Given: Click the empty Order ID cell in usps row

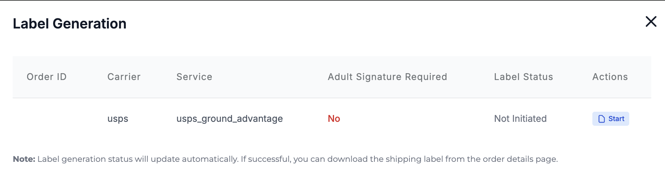Looking at the screenshot, I should pyautogui.click(x=47, y=119).
